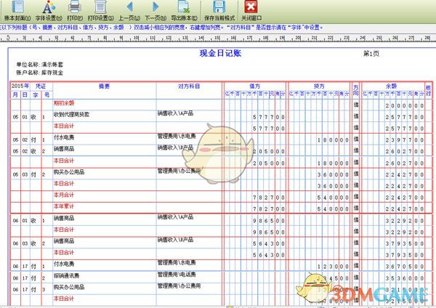The image size is (436, 308).
Task: Click the 打印 print icon
Action: point(75,11)
